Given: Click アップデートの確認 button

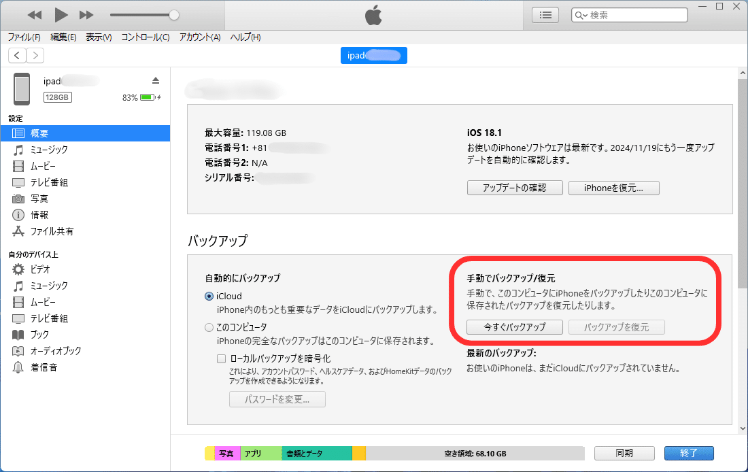Looking at the screenshot, I should (x=515, y=188).
